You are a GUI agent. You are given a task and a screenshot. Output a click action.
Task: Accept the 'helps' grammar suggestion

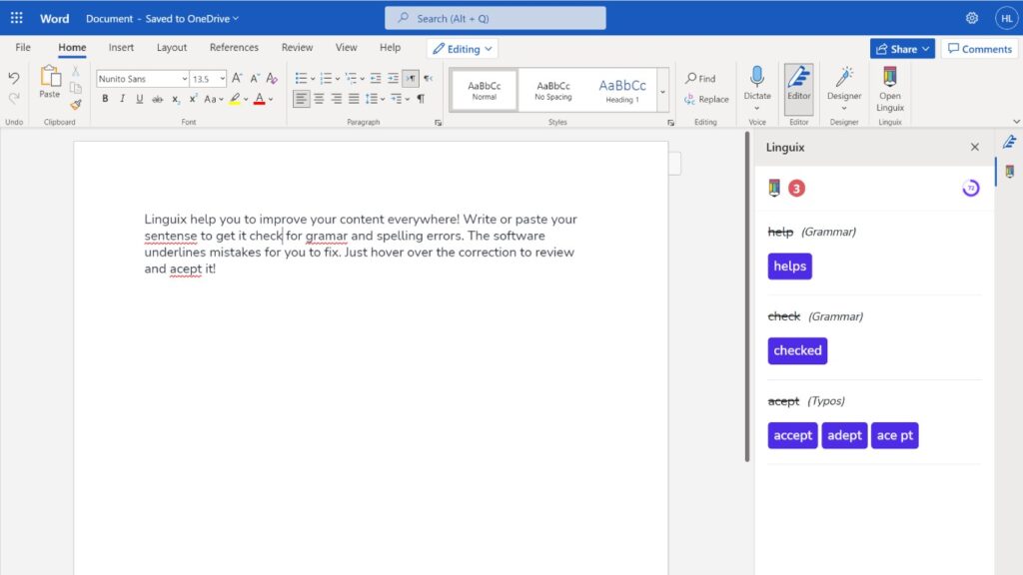click(x=789, y=266)
